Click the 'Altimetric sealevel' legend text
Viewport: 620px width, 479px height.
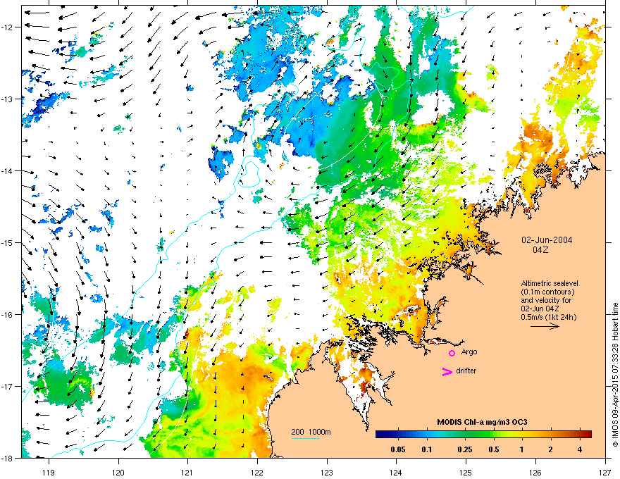pyautogui.click(x=550, y=283)
